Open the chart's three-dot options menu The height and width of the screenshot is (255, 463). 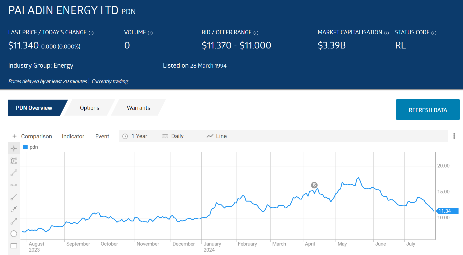click(454, 136)
